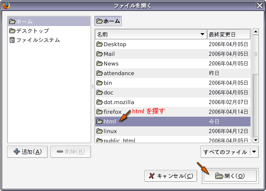The height and width of the screenshot is (191, 266).
Task: Click the folder icon beside bin
Action: [99, 83]
